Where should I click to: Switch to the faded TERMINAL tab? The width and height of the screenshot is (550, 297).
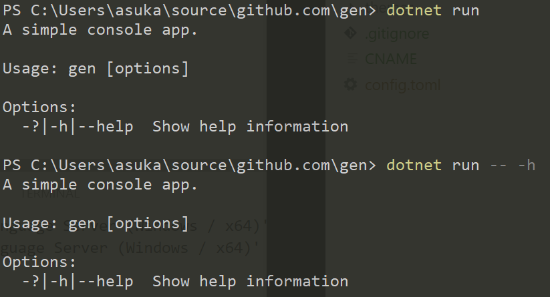point(51,194)
